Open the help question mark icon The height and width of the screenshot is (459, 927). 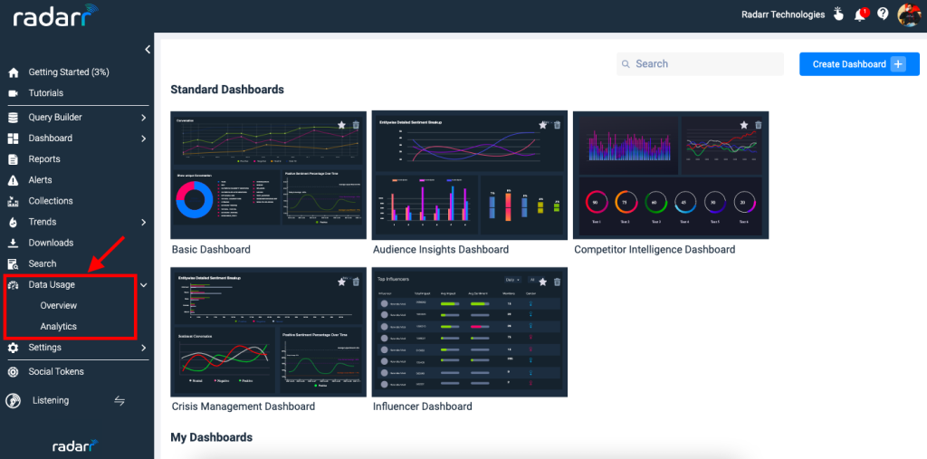pyautogui.click(x=883, y=14)
